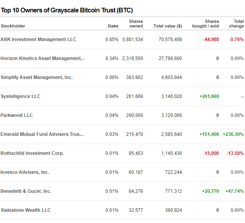Select total change -0.76%
Image resolution: width=245 pixels, height=223 pixels.
click(x=236, y=39)
